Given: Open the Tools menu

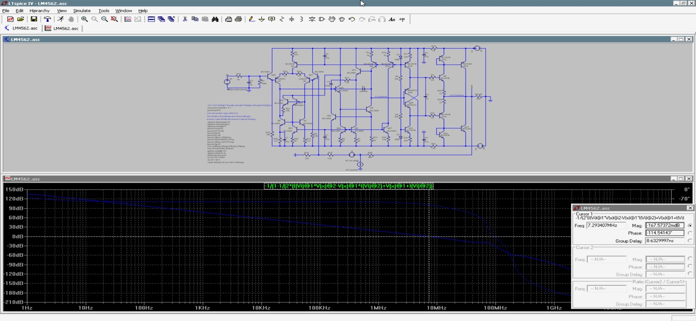Looking at the screenshot, I should pos(104,11).
